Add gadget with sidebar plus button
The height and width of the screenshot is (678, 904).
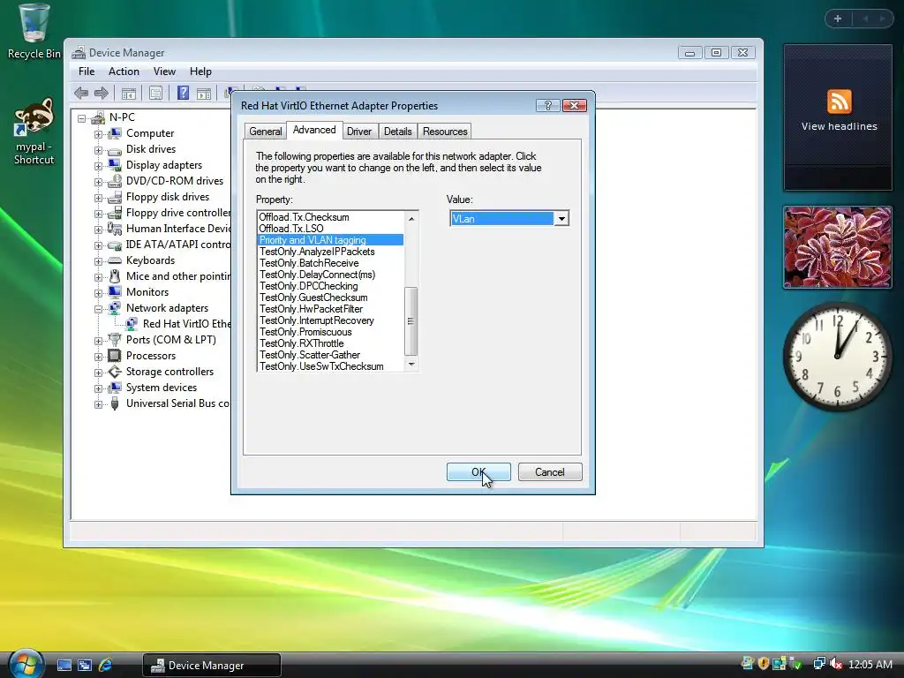coord(838,19)
